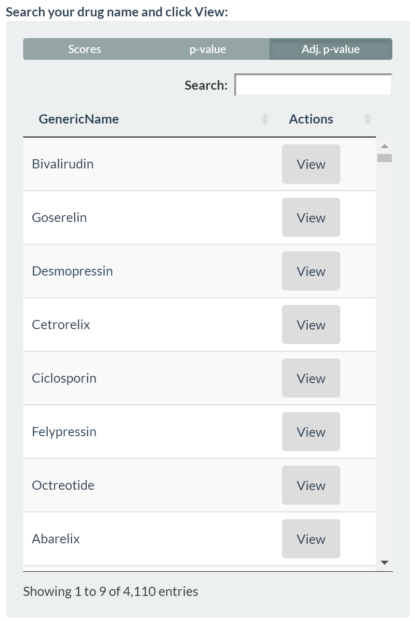
Task: View Octreotide details
Action: coord(311,485)
